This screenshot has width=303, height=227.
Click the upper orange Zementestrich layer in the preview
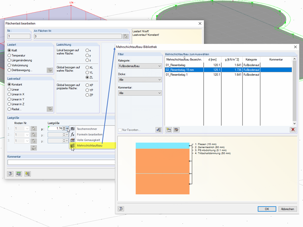(x=163, y=161)
